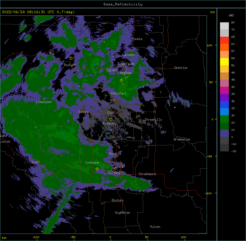246x241 pixels.
Task: Click the Ponoka label
Action: point(137,39)
